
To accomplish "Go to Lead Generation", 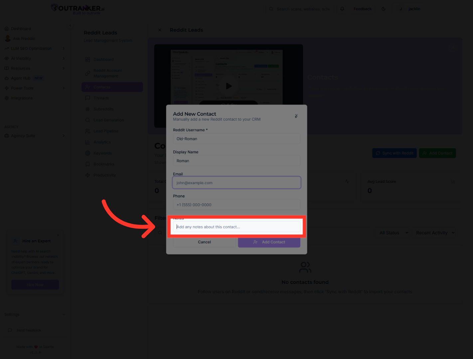I will point(112,120).
